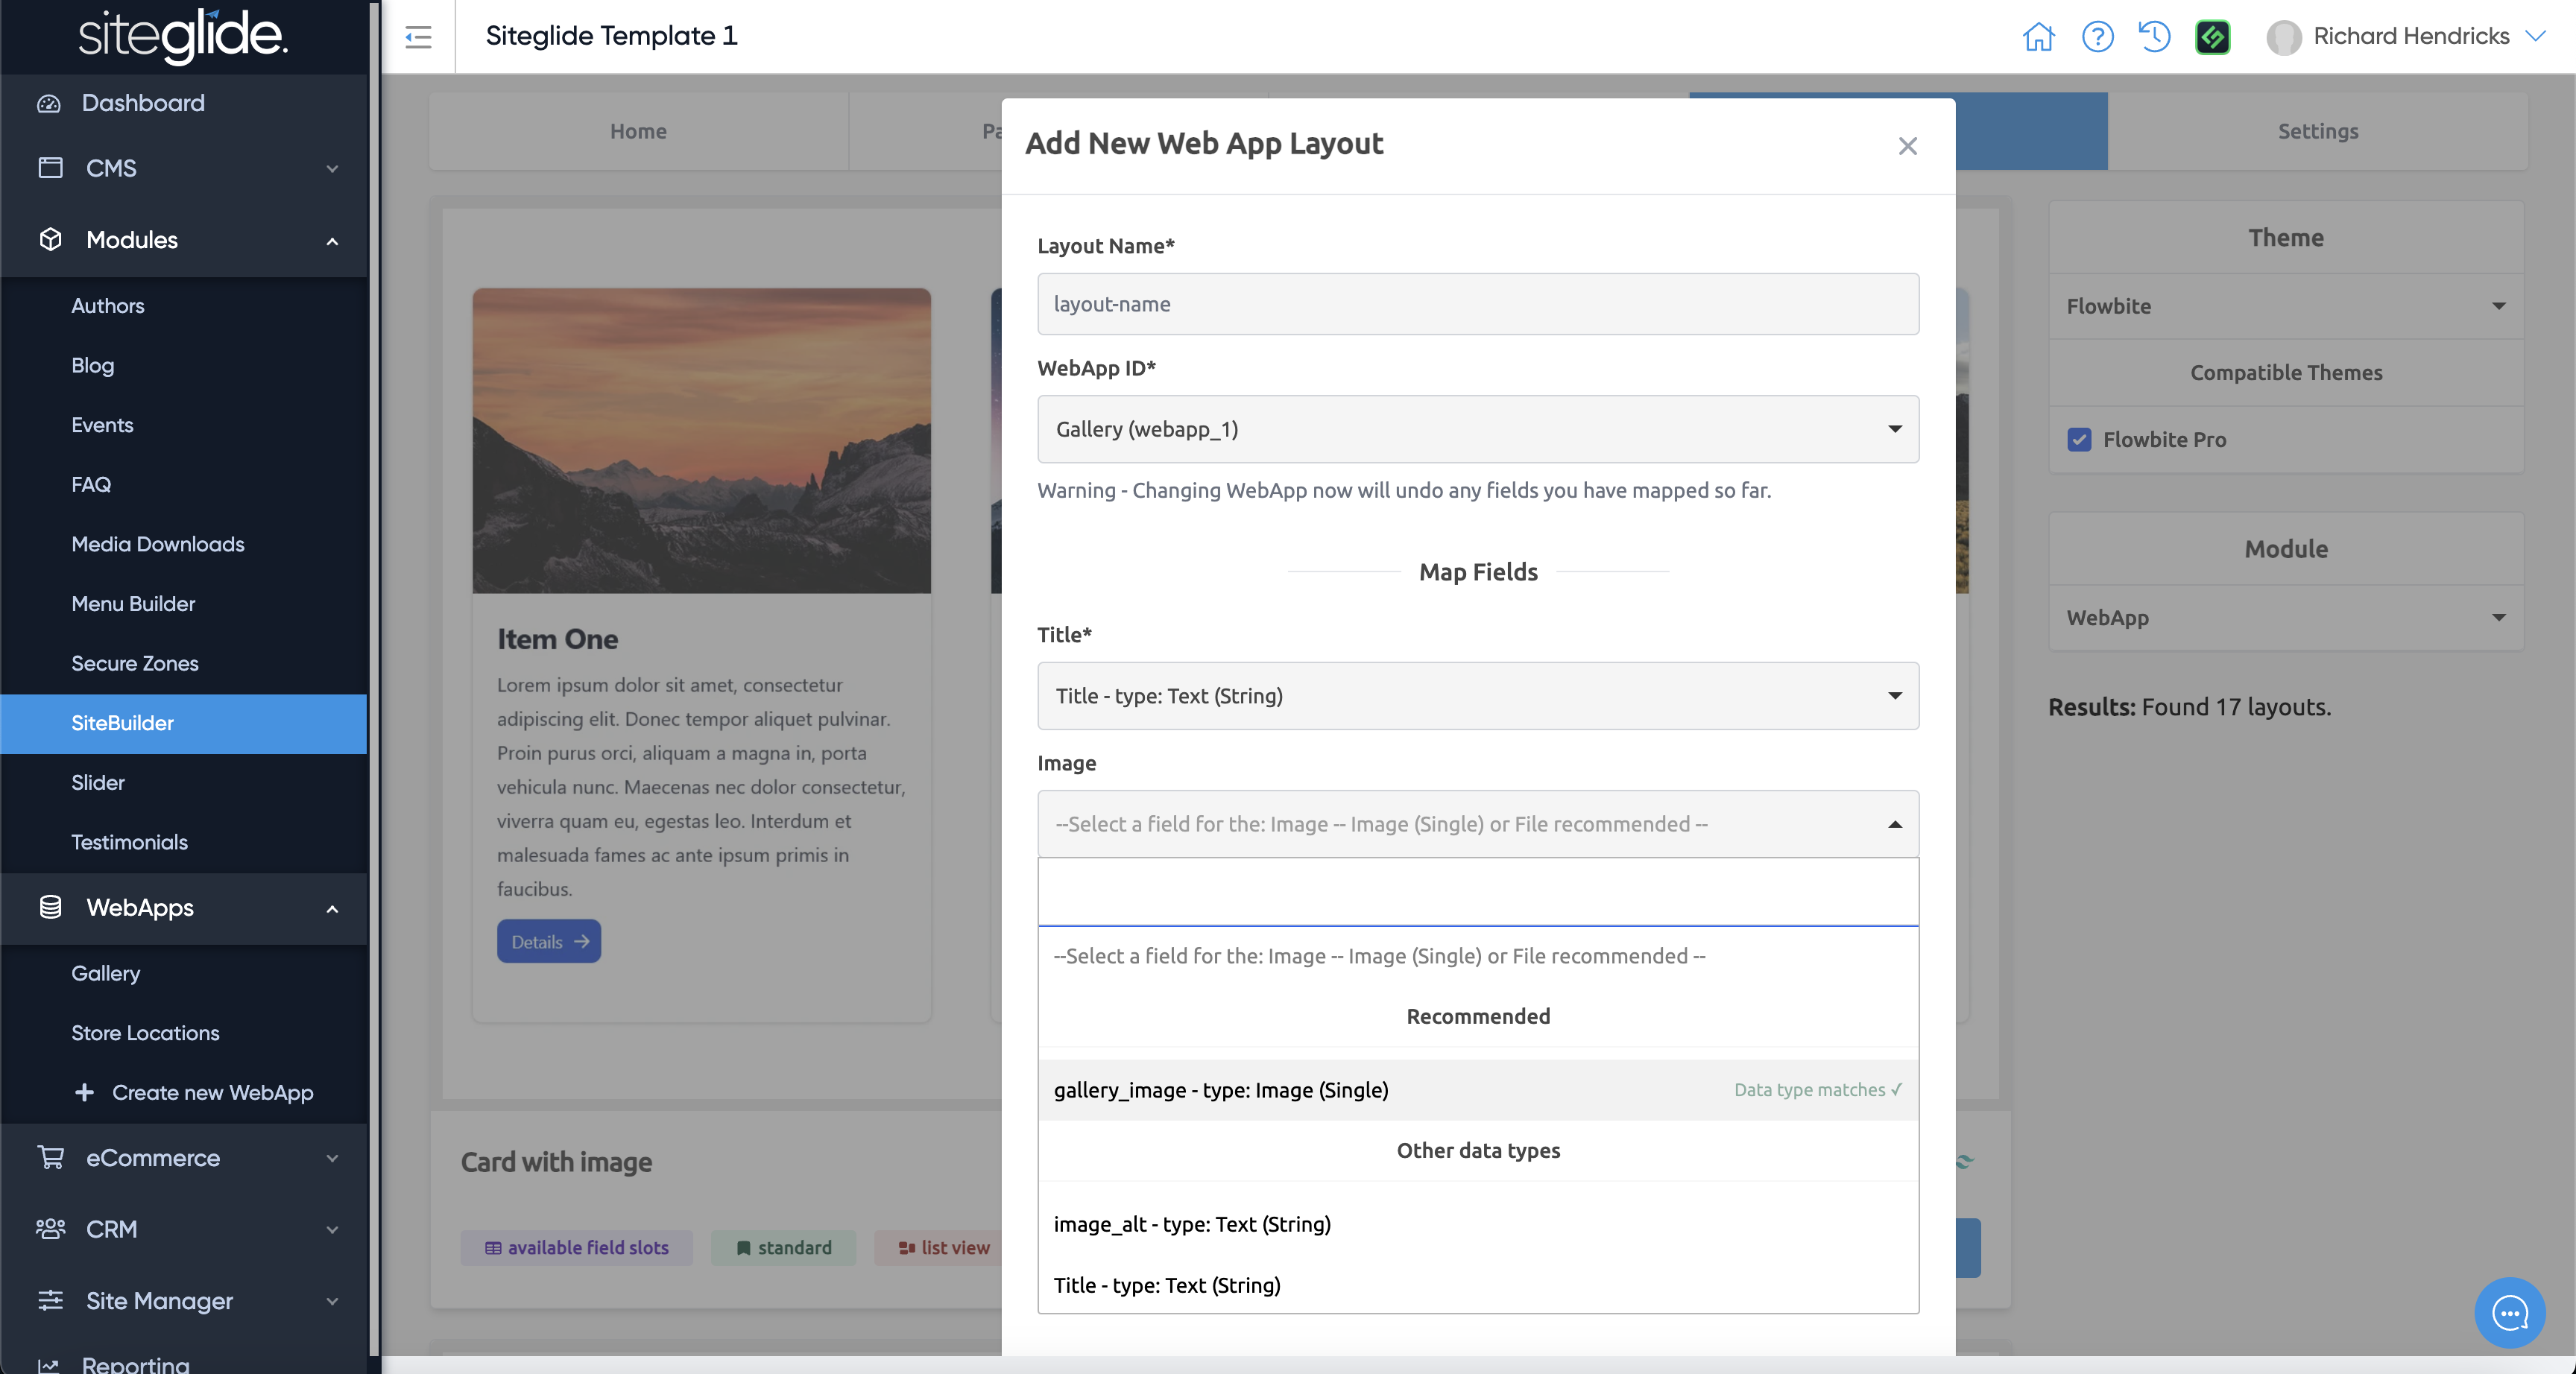This screenshot has height=1374, width=2576.
Task: Click the Dashboard gauge icon
Action: [x=49, y=103]
